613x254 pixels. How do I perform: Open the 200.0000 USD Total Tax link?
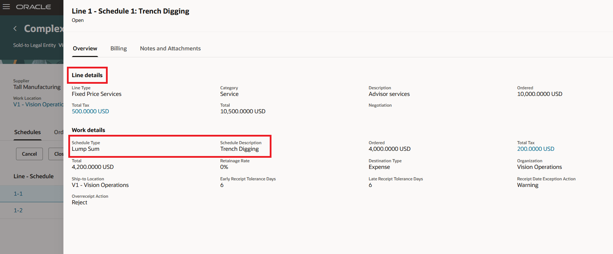click(x=536, y=149)
